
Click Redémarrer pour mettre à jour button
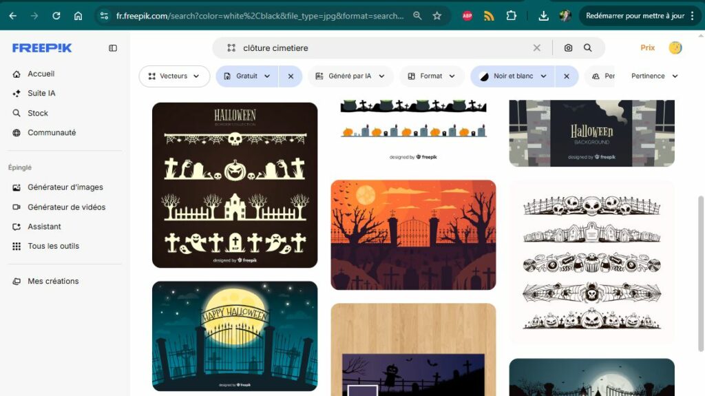pyautogui.click(x=634, y=16)
